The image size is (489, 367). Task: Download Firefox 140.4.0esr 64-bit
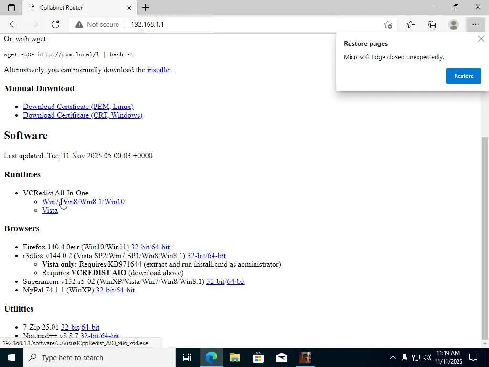(x=160, y=247)
